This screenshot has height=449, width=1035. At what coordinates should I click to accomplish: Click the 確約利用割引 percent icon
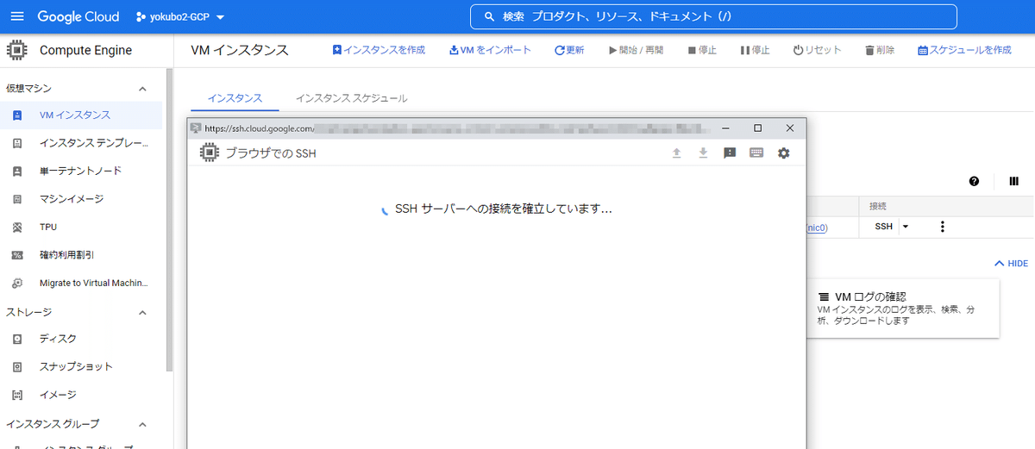[x=17, y=255]
